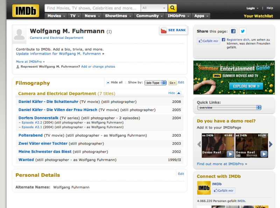Open Daniel Käfer - Die Villen der Frau Hürsch

(58, 110)
